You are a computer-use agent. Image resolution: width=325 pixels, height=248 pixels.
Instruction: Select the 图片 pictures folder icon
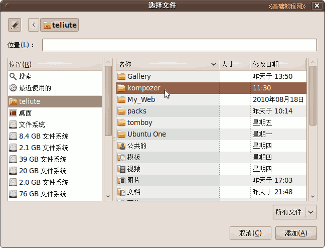[121, 181]
